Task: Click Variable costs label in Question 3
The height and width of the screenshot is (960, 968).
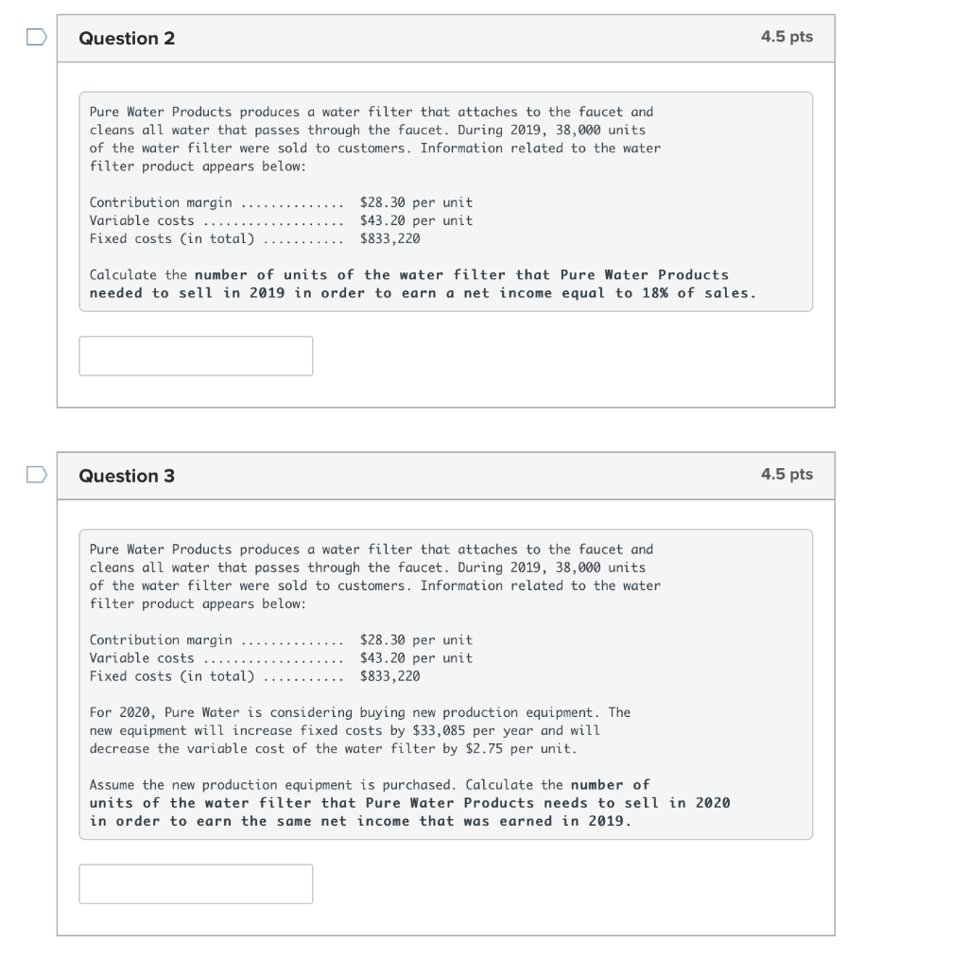Action: tap(142, 658)
